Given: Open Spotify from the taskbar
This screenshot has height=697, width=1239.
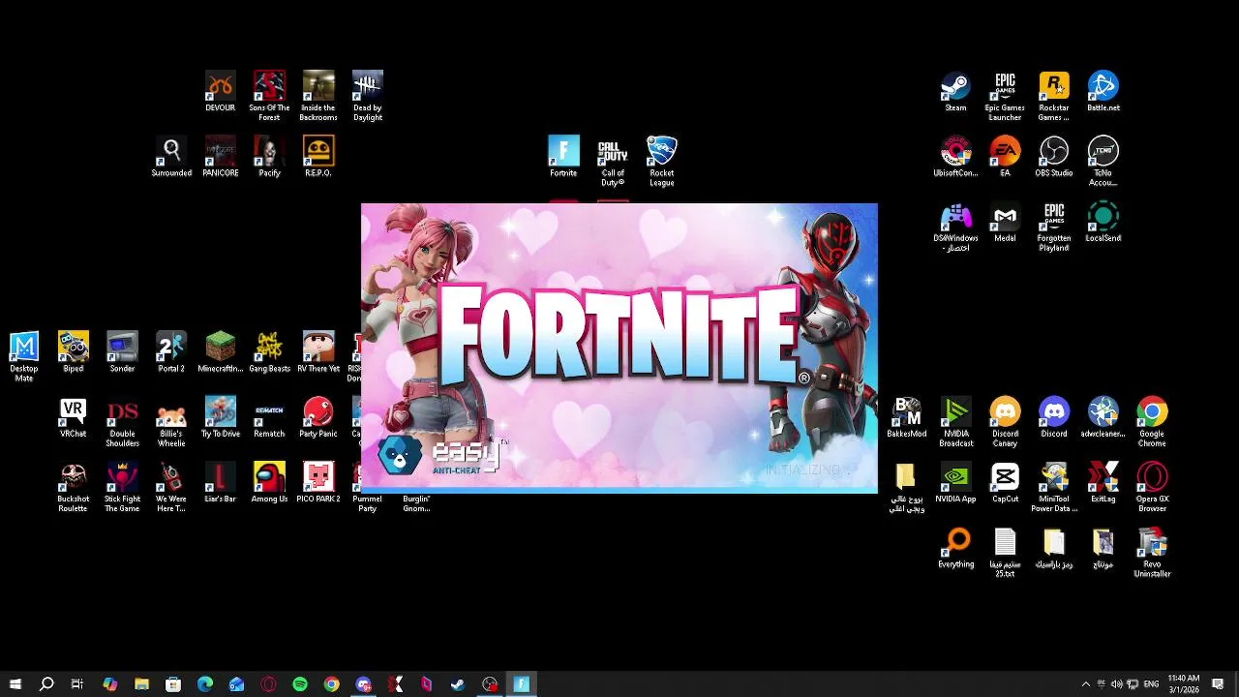Looking at the screenshot, I should point(300,684).
